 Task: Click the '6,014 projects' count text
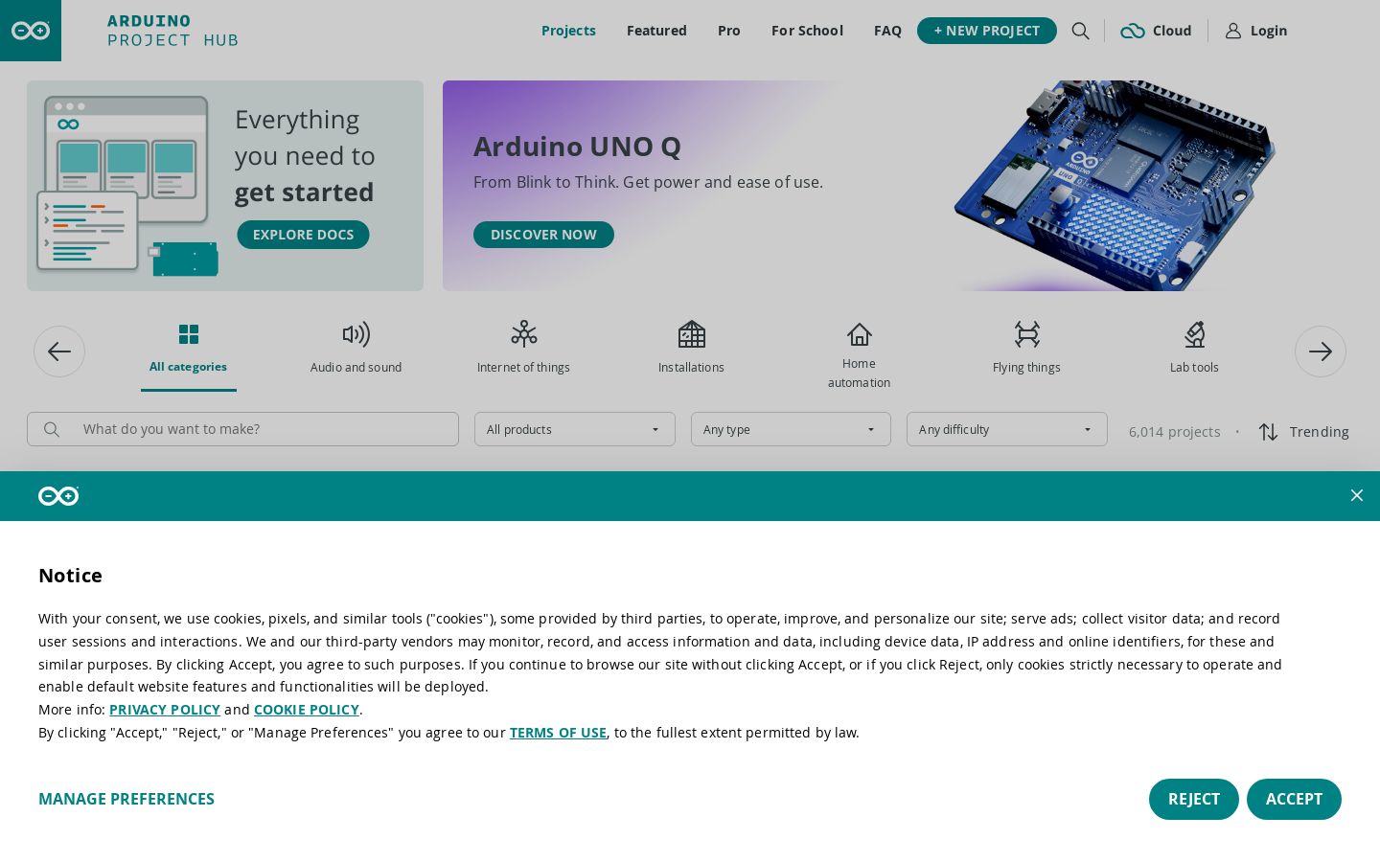(1175, 432)
